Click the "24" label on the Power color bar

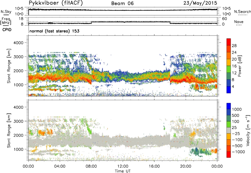point(234,52)
